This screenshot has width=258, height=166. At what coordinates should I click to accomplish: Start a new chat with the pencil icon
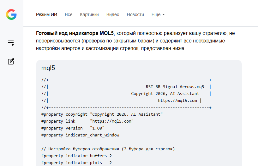point(11,61)
